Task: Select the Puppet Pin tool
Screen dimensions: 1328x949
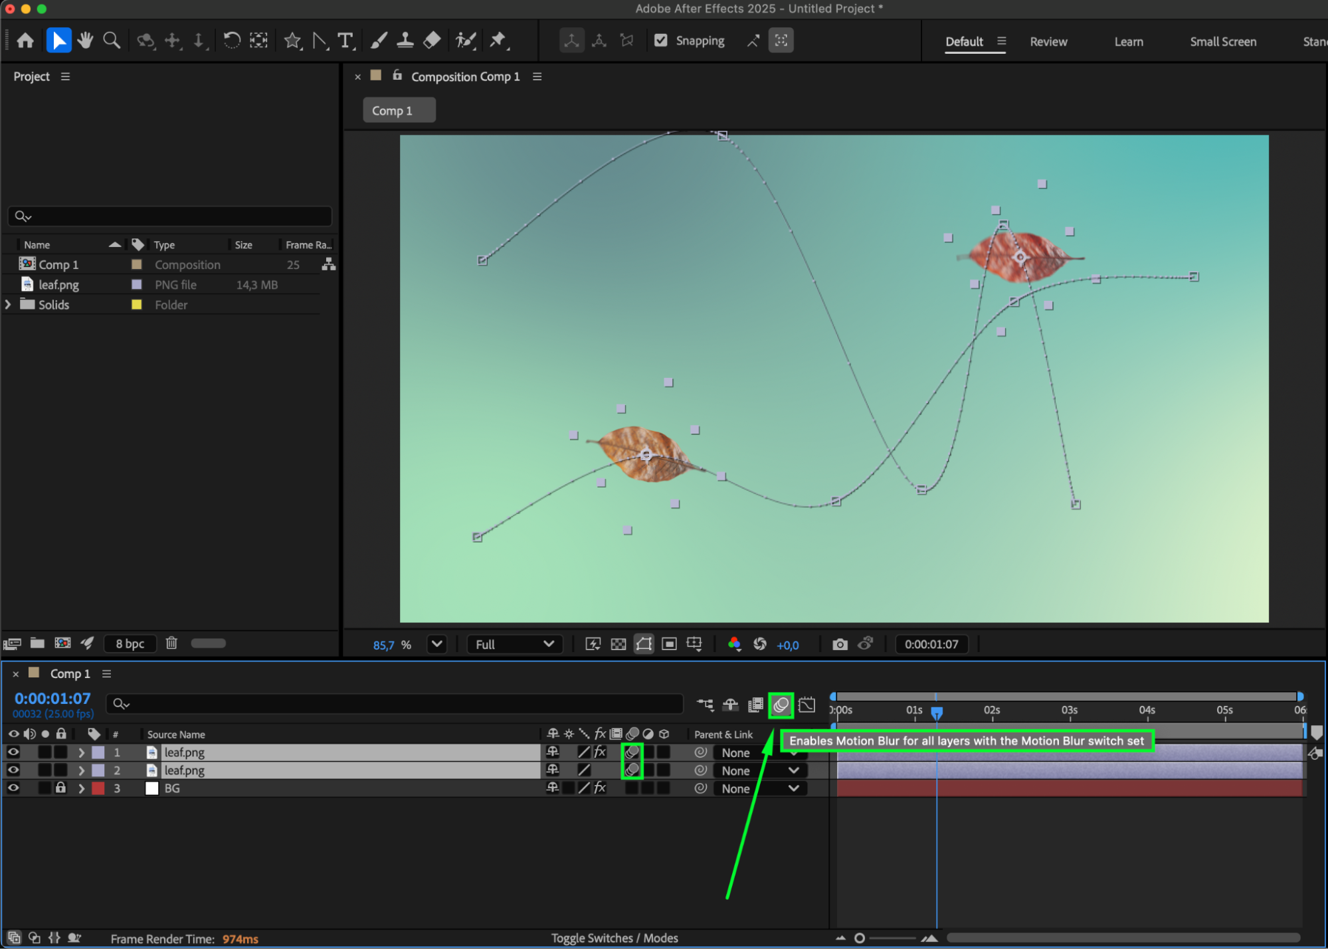Action: (498, 41)
